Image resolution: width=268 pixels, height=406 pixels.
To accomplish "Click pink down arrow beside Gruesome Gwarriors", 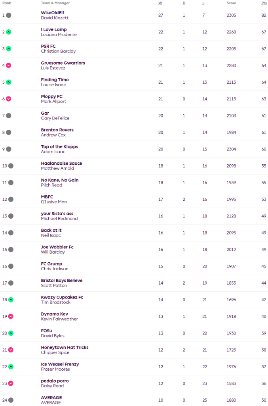I will click(x=9, y=65).
